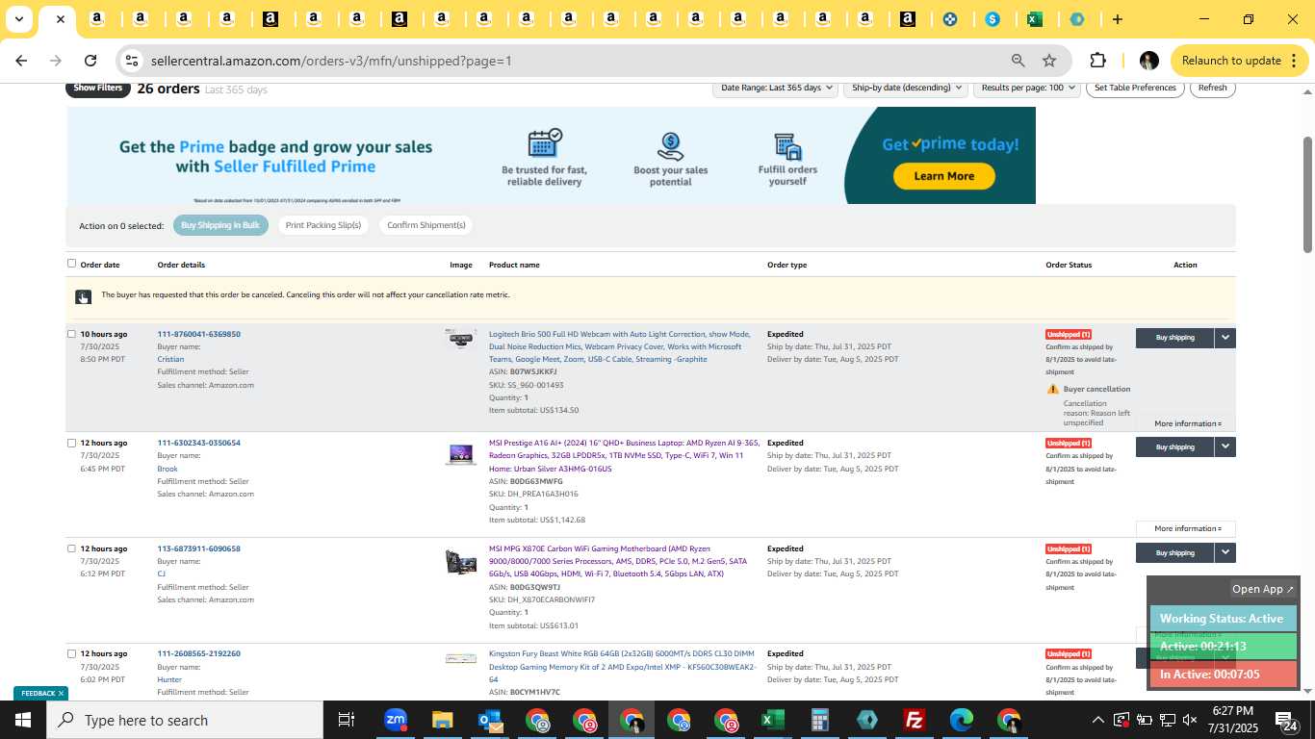The width and height of the screenshot is (1315, 739).
Task: Open a new browser tab
Action: (x=1117, y=19)
